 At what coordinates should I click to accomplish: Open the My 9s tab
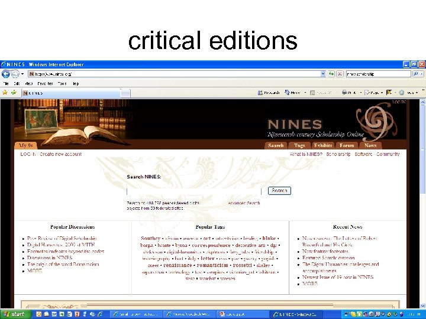26,146
